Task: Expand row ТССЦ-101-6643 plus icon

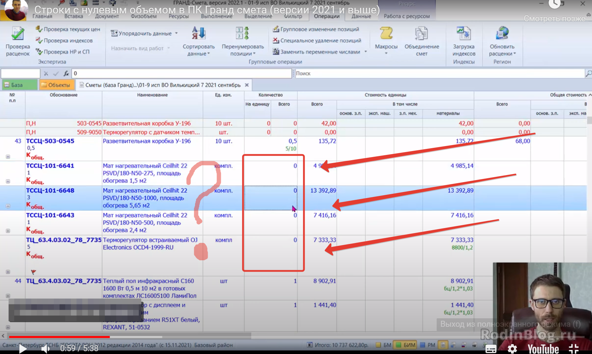Action: coord(8,231)
